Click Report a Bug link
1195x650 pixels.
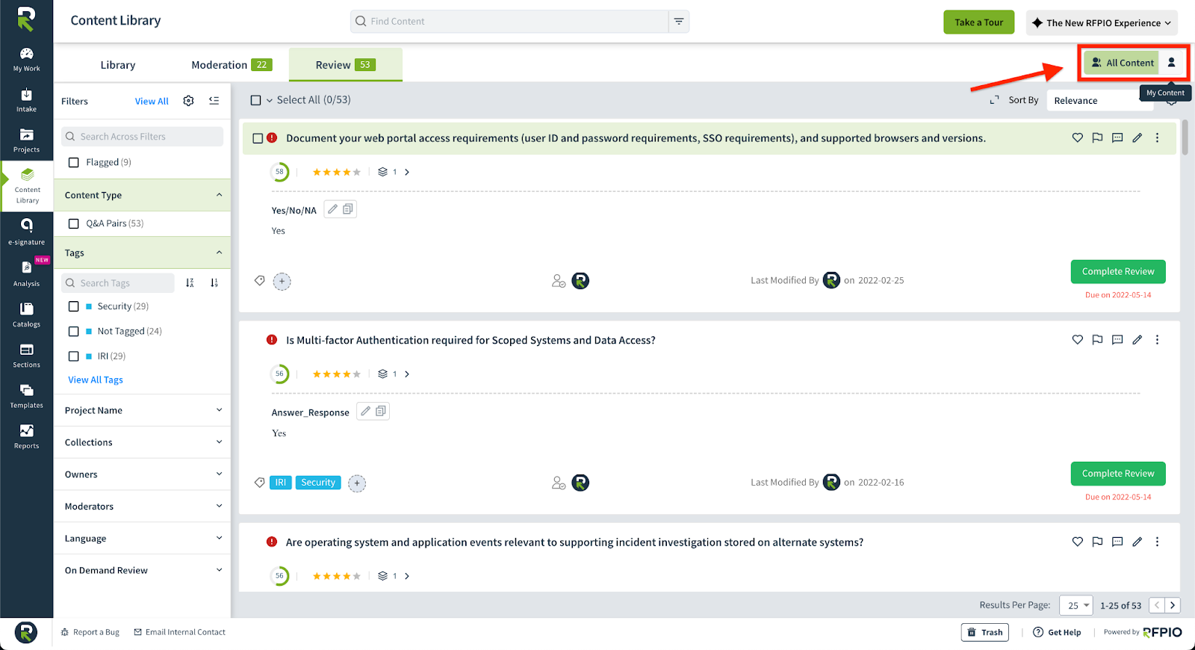(x=90, y=632)
